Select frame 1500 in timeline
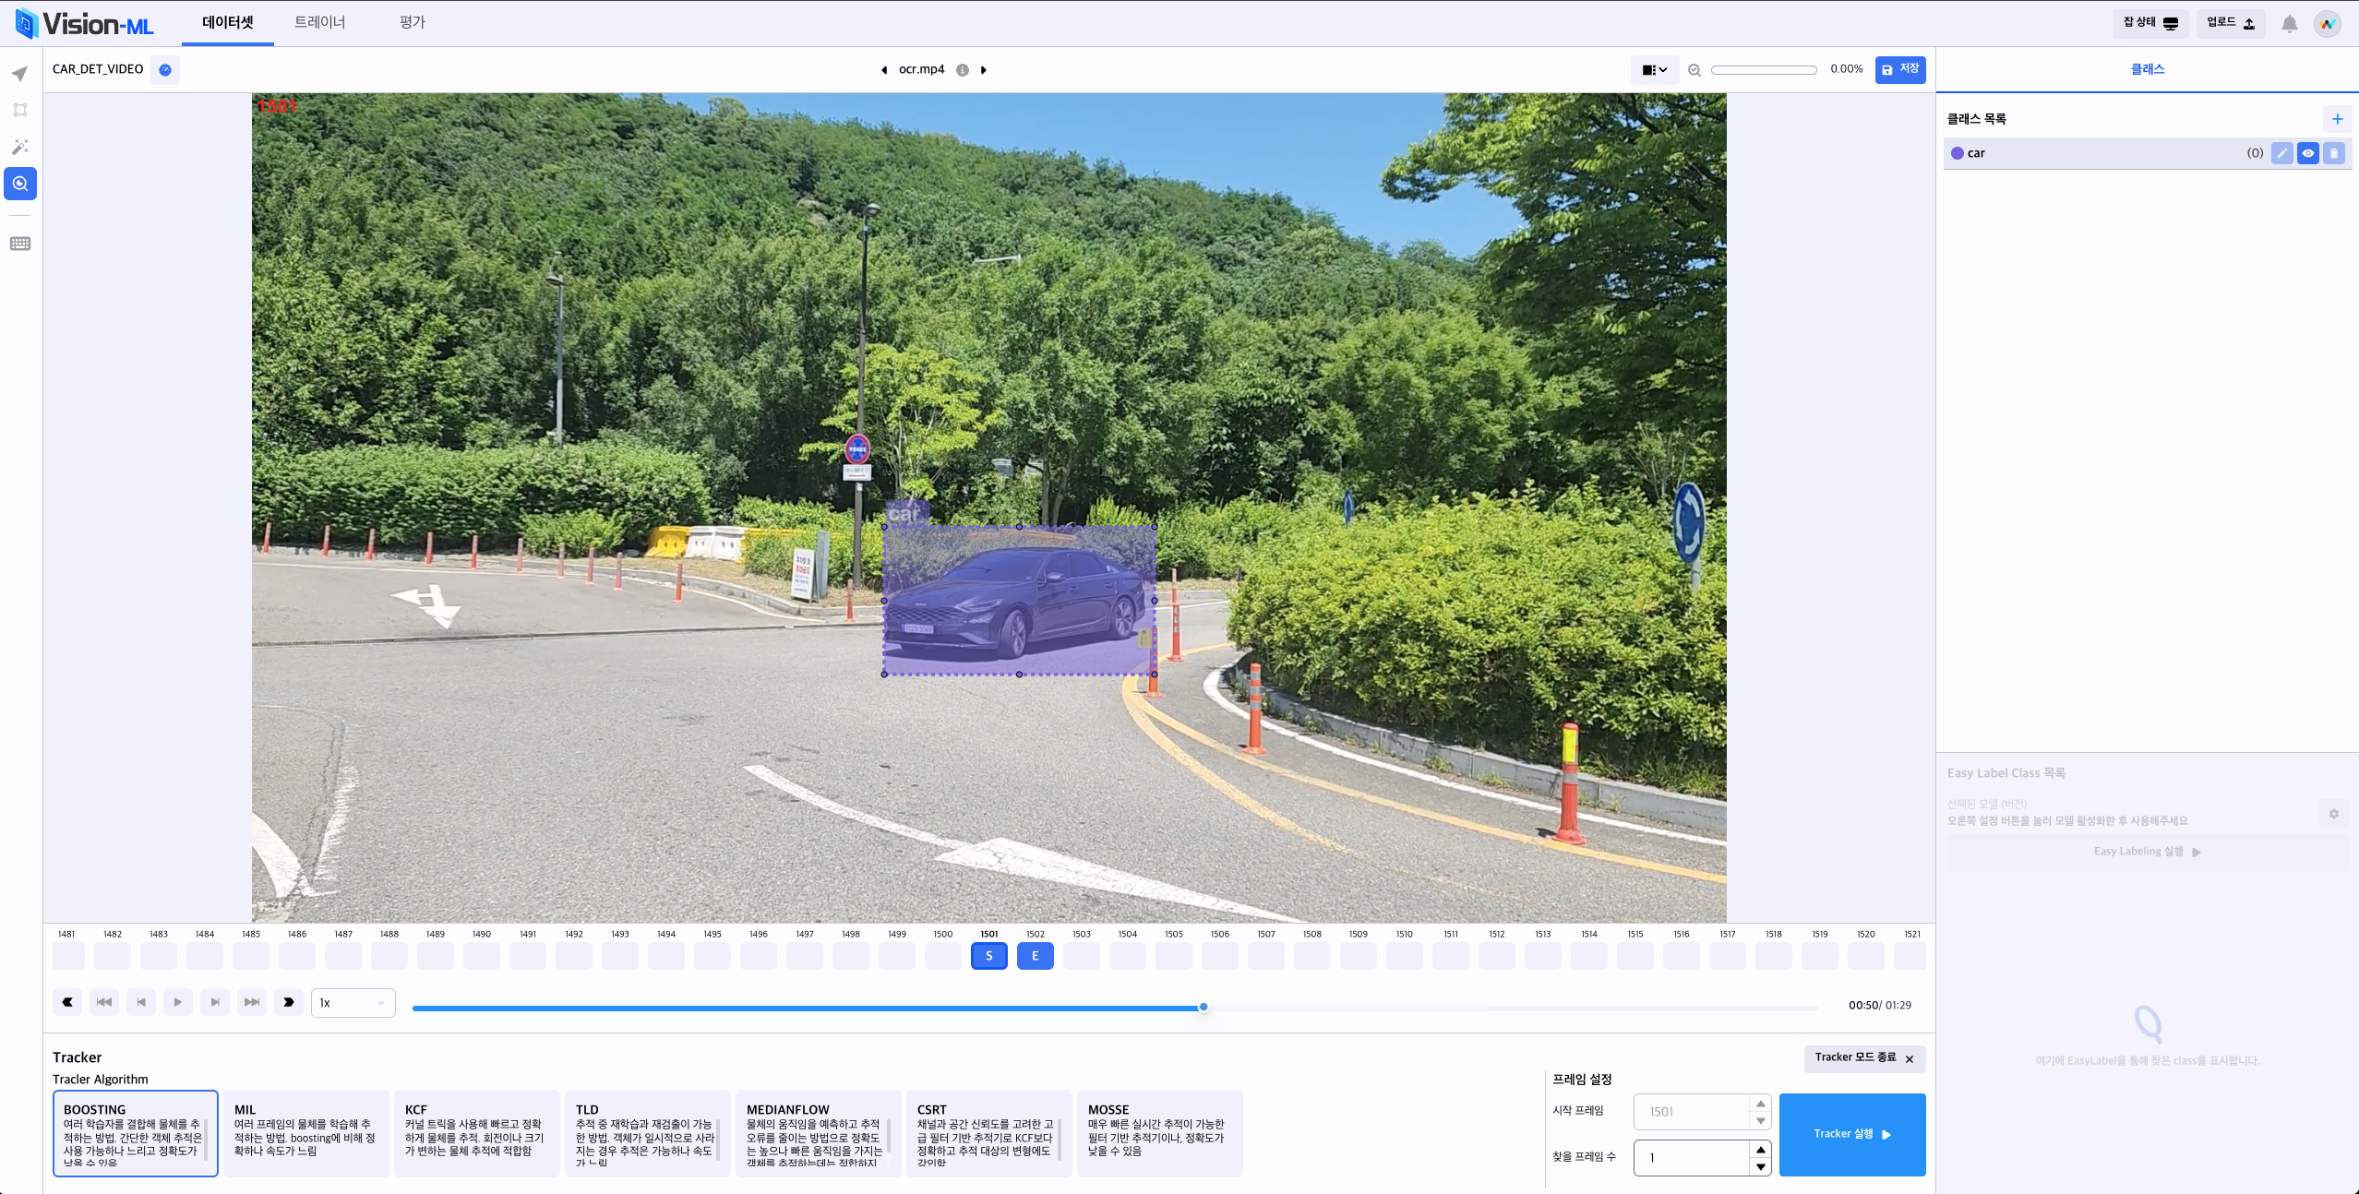The height and width of the screenshot is (1194, 2359). pyautogui.click(x=943, y=956)
